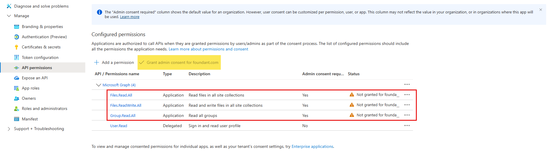The image size is (552, 156).
Task: Click 'Sign in and read user profile' description
Action: [x=214, y=126]
